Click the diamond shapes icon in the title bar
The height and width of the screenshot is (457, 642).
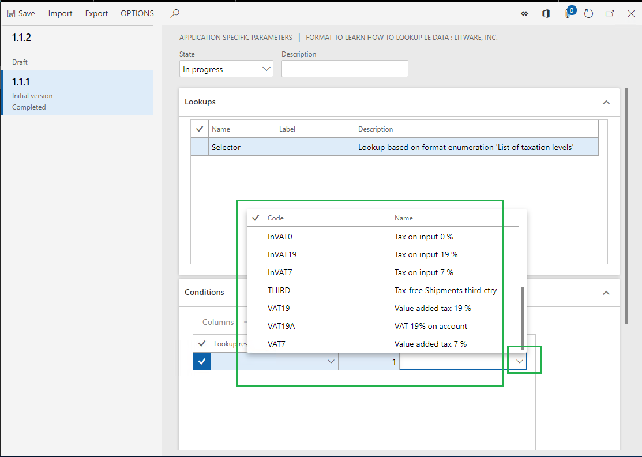pos(524,13)
